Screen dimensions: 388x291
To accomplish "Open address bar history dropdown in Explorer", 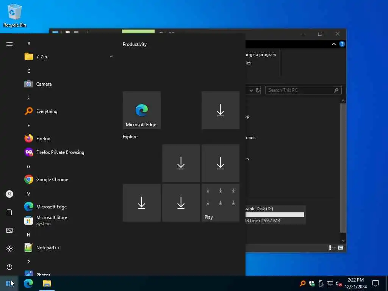I will [251, 91].
